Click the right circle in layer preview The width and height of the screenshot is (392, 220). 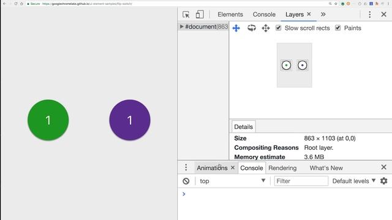(302, 65)
